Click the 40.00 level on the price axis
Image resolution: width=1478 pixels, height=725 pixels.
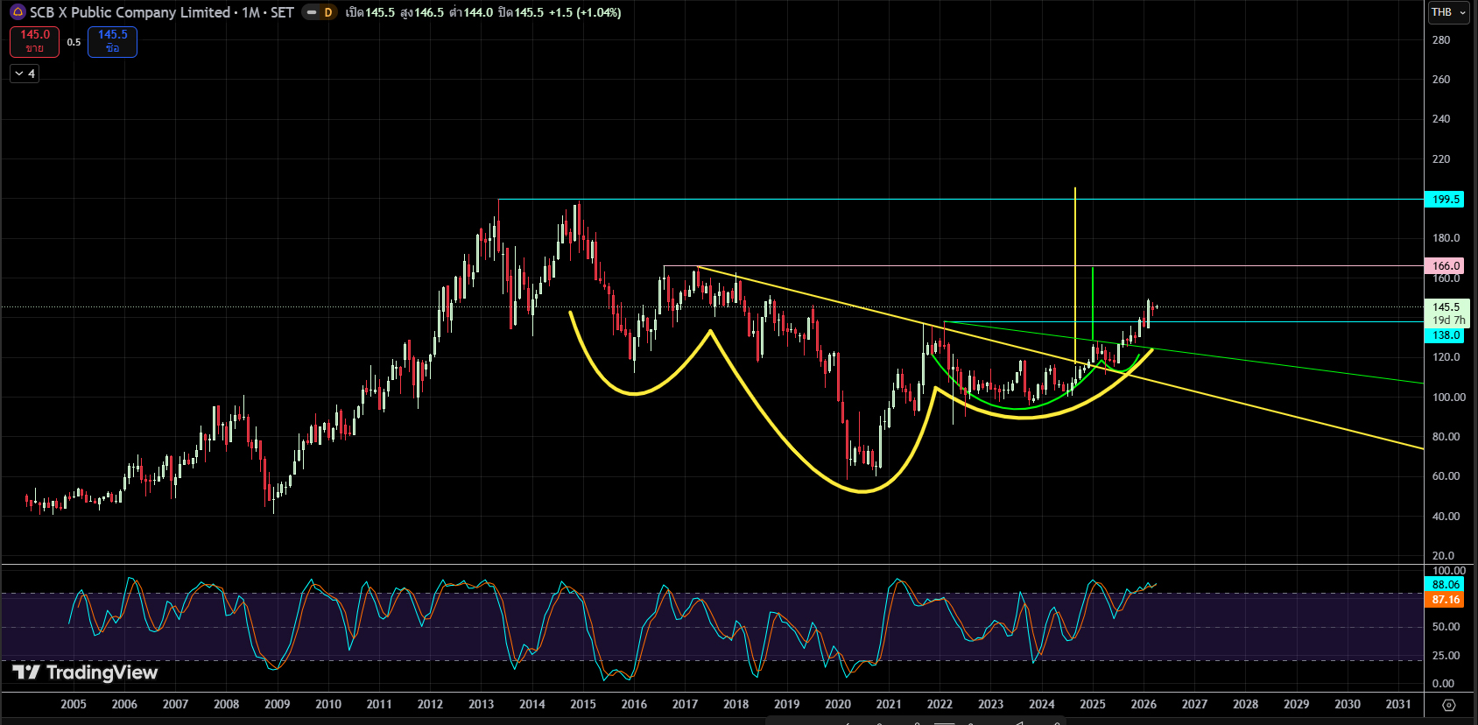1446,517
